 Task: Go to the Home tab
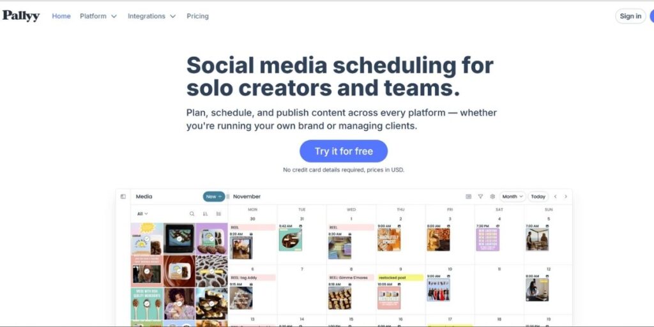tap(61, 16)
